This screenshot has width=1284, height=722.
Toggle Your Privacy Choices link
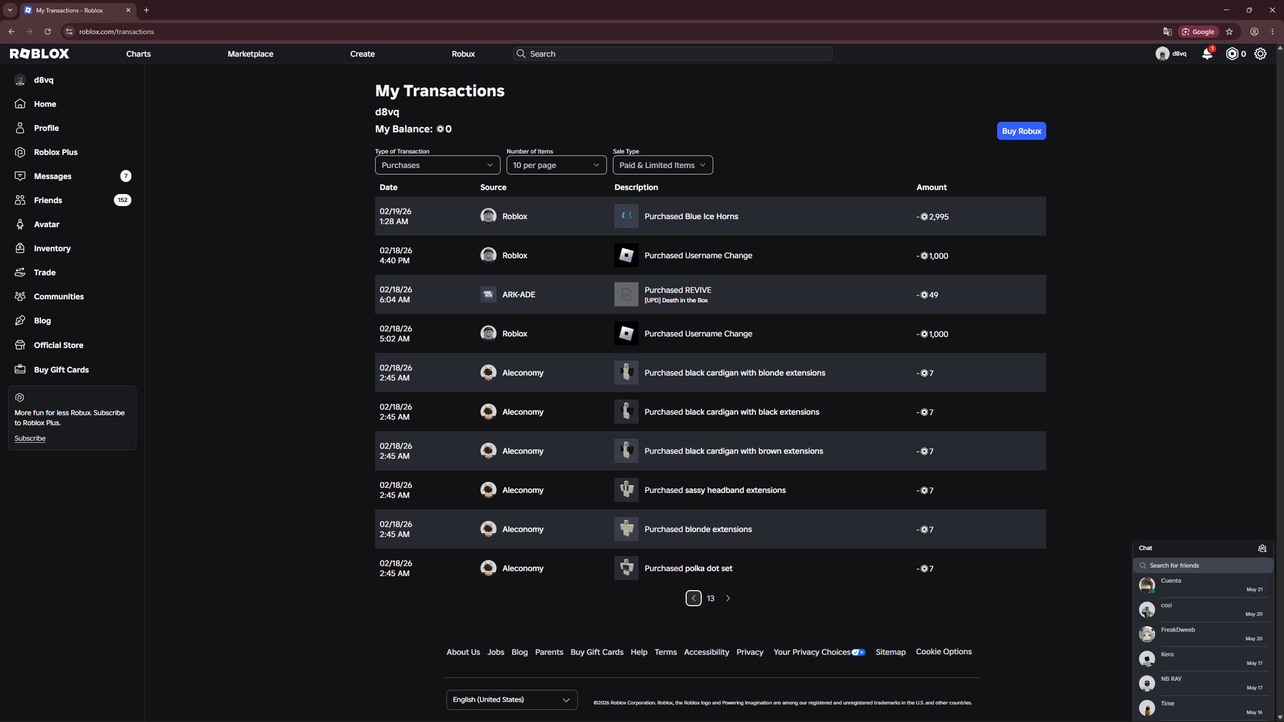[x=820, y=652]
